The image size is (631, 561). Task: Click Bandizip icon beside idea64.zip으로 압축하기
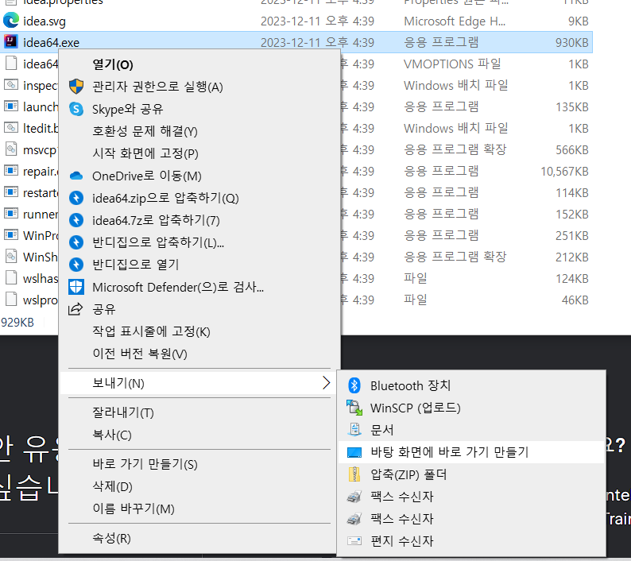coord(76,198)
